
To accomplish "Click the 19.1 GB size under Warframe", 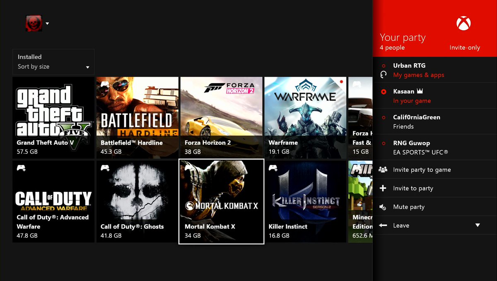I will point(279,152).
